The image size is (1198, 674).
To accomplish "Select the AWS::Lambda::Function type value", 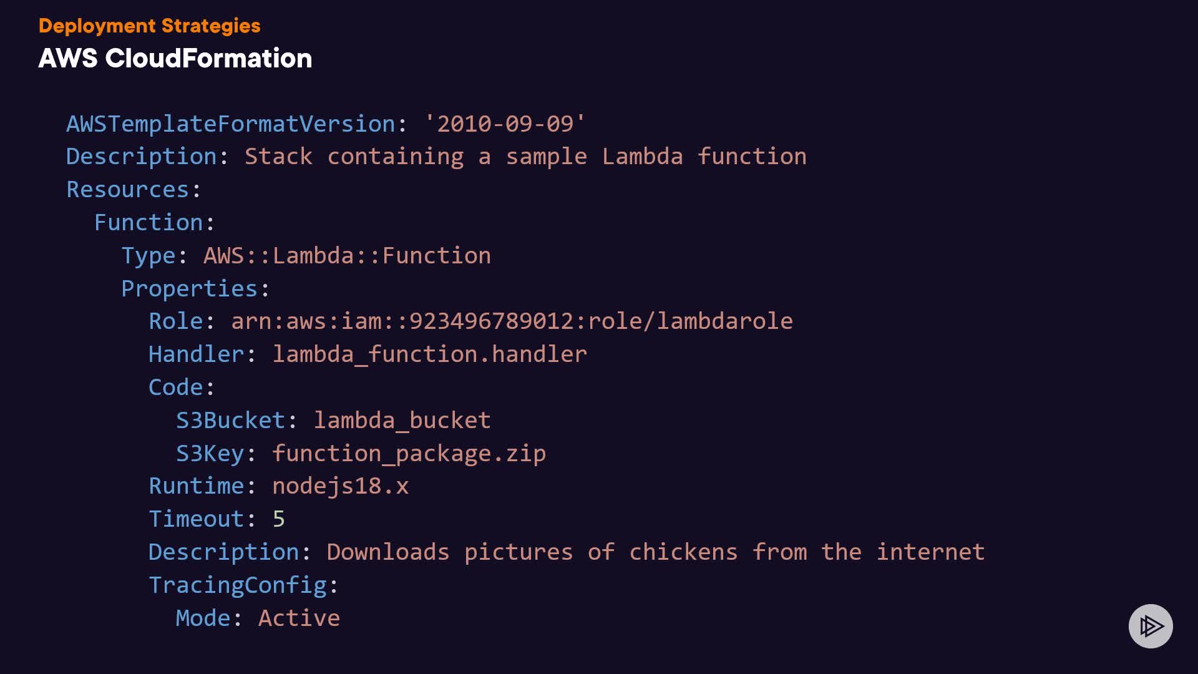I will coord(347,255).
